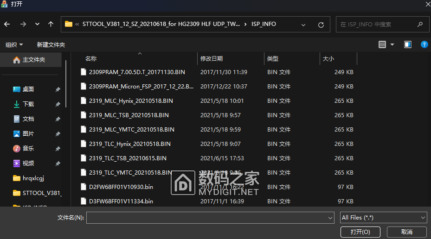This screenshot has height=239, width=431.
Task: Click file icon of 2319_MLC_TSB_20210518.BIN
Action: pos(84,115)
